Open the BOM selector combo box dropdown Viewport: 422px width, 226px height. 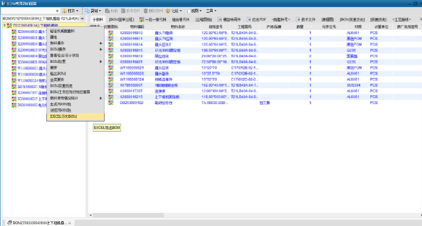tap(83, 19)
